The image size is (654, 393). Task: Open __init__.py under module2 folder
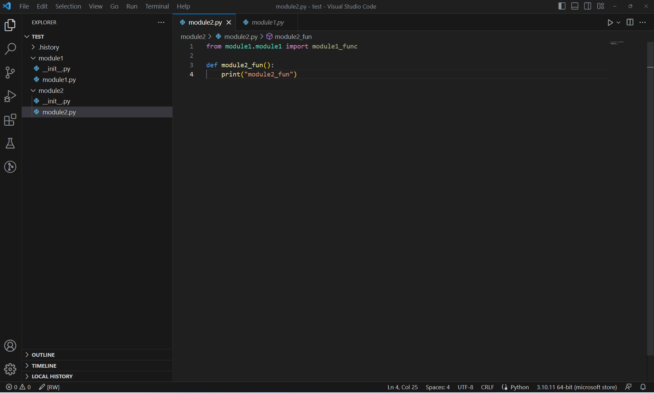[97, 101]
